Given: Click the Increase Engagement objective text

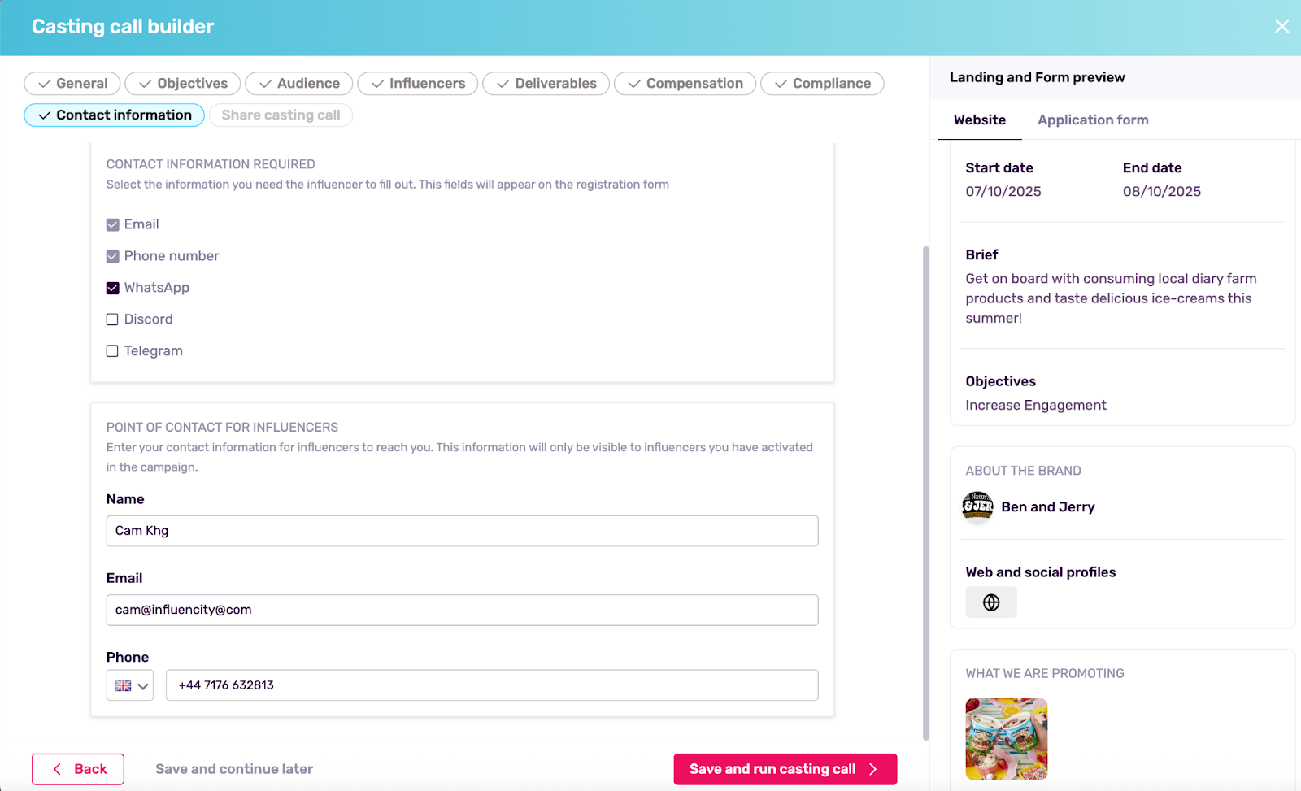Looking at the screenshot, I should [1036, 406].
